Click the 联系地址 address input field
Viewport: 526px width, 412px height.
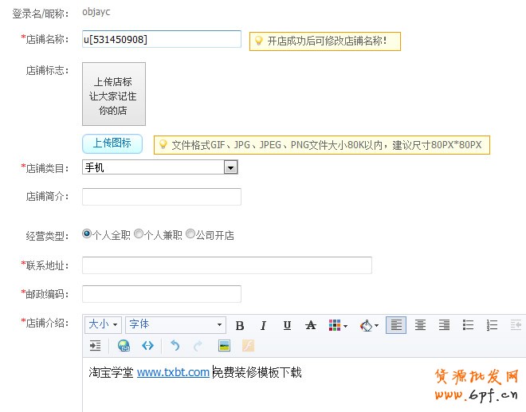[x=226, y=265]
